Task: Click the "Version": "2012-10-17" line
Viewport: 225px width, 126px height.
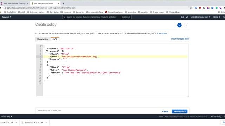Action: click(x=60, y=49)
